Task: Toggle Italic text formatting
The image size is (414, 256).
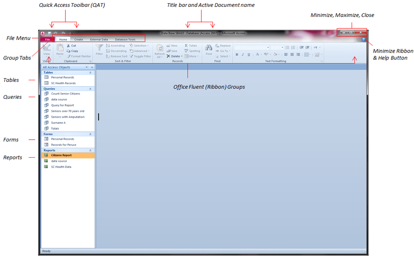Action: 243,54
